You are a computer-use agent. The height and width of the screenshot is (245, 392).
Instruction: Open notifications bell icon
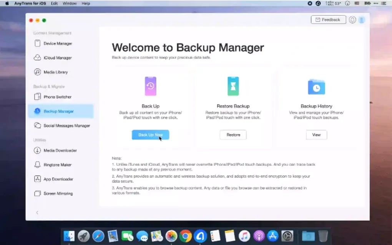click(352, 20)
